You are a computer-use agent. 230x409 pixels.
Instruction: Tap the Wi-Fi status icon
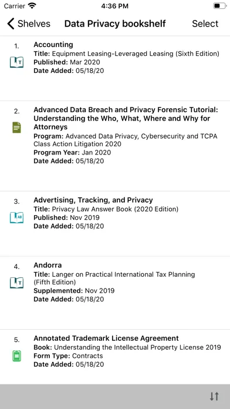click(32, 5)
